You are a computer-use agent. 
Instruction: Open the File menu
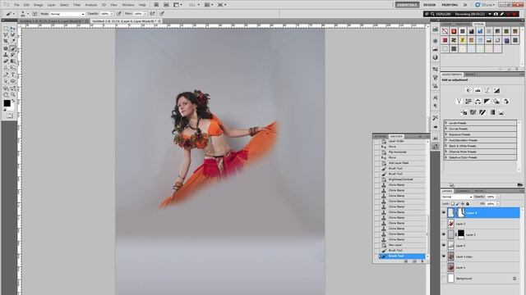pos(16,5)
